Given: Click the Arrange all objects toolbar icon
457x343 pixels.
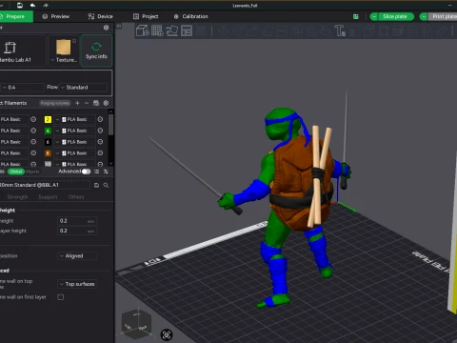Looking at the screenshot, I should click(187, 30).
